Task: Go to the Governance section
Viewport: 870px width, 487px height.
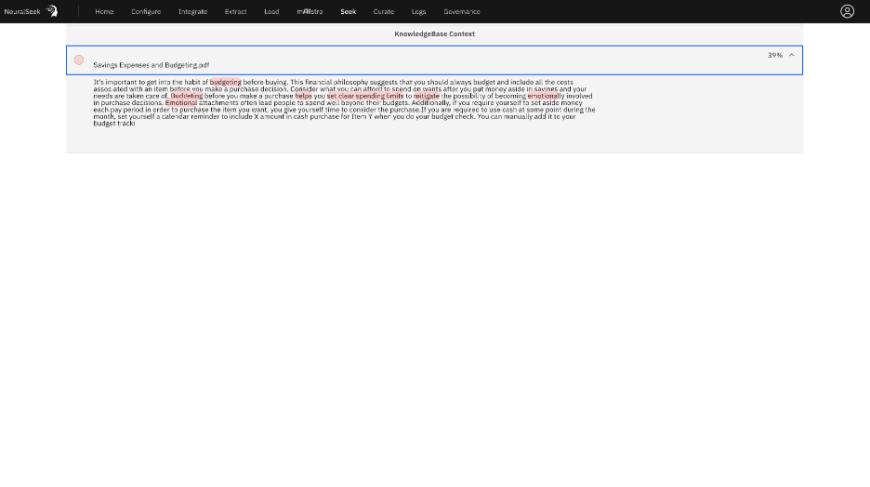Action: click(462, 12)
